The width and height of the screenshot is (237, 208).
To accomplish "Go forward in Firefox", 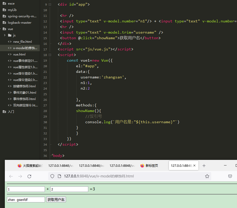I will coord(20,176).
